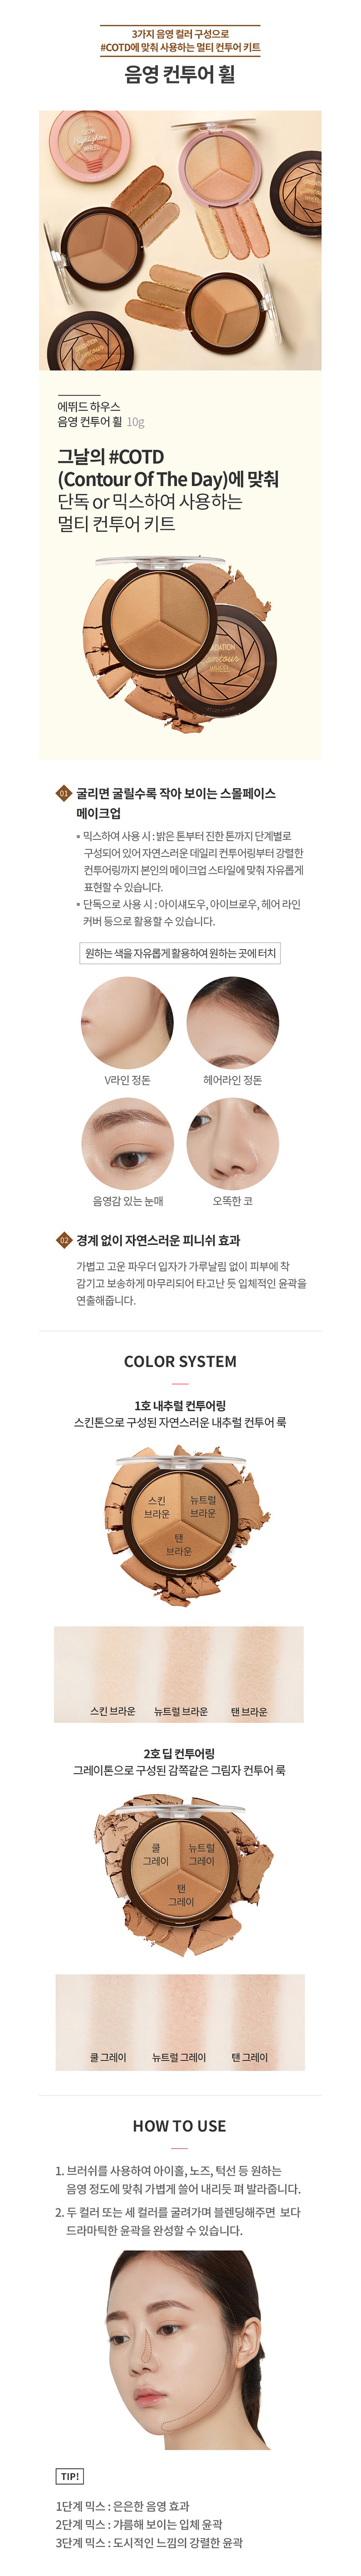
Task: Click the 원하는 색을 자유롭게 boxed caption
Action: coord(180,952)
